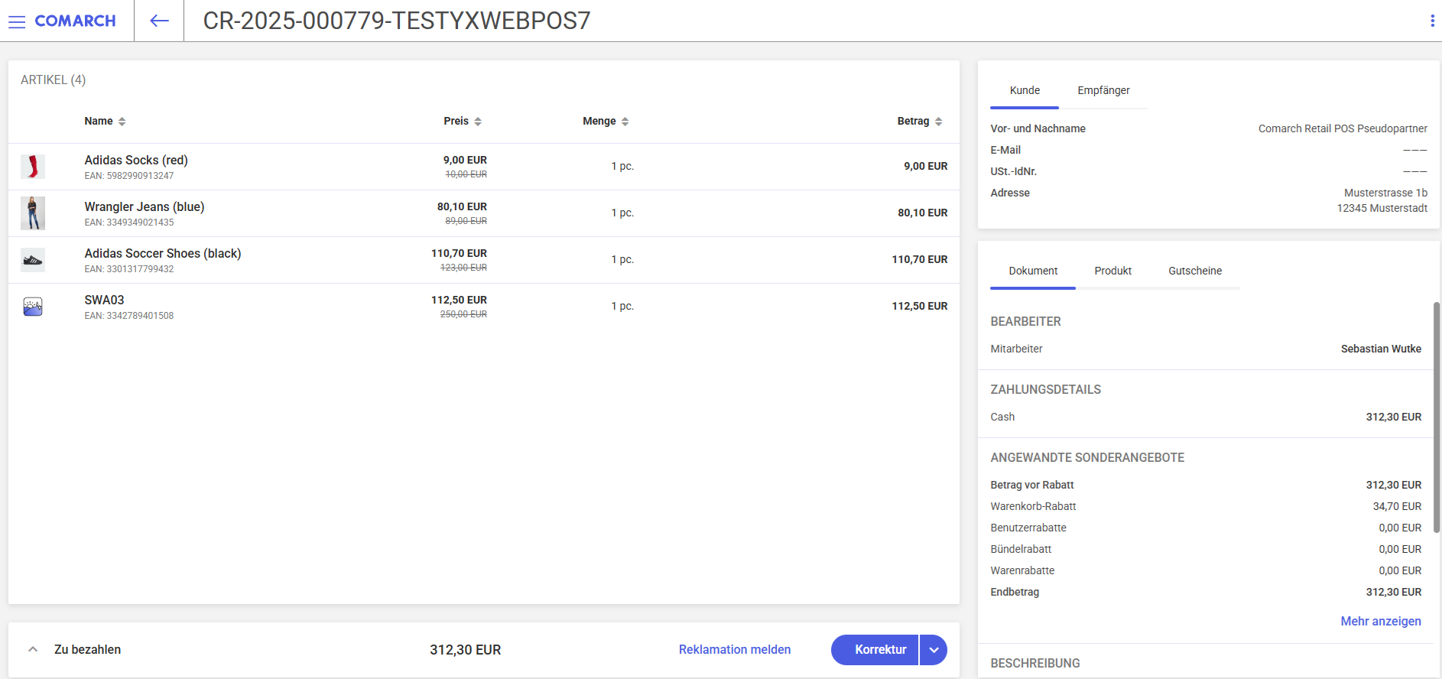This screenshot has height=679, width=1442.
Task: Switch to the Dokument tab
Action: tap(1033, 271)
